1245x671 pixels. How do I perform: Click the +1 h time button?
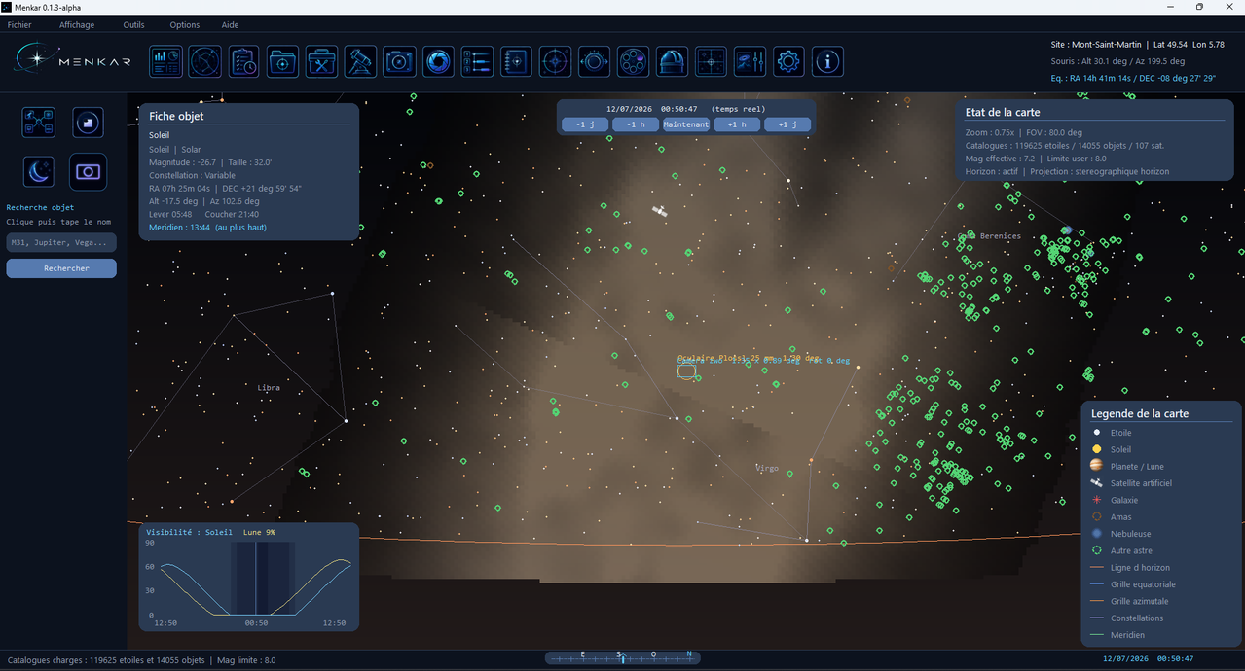point(737,124)
